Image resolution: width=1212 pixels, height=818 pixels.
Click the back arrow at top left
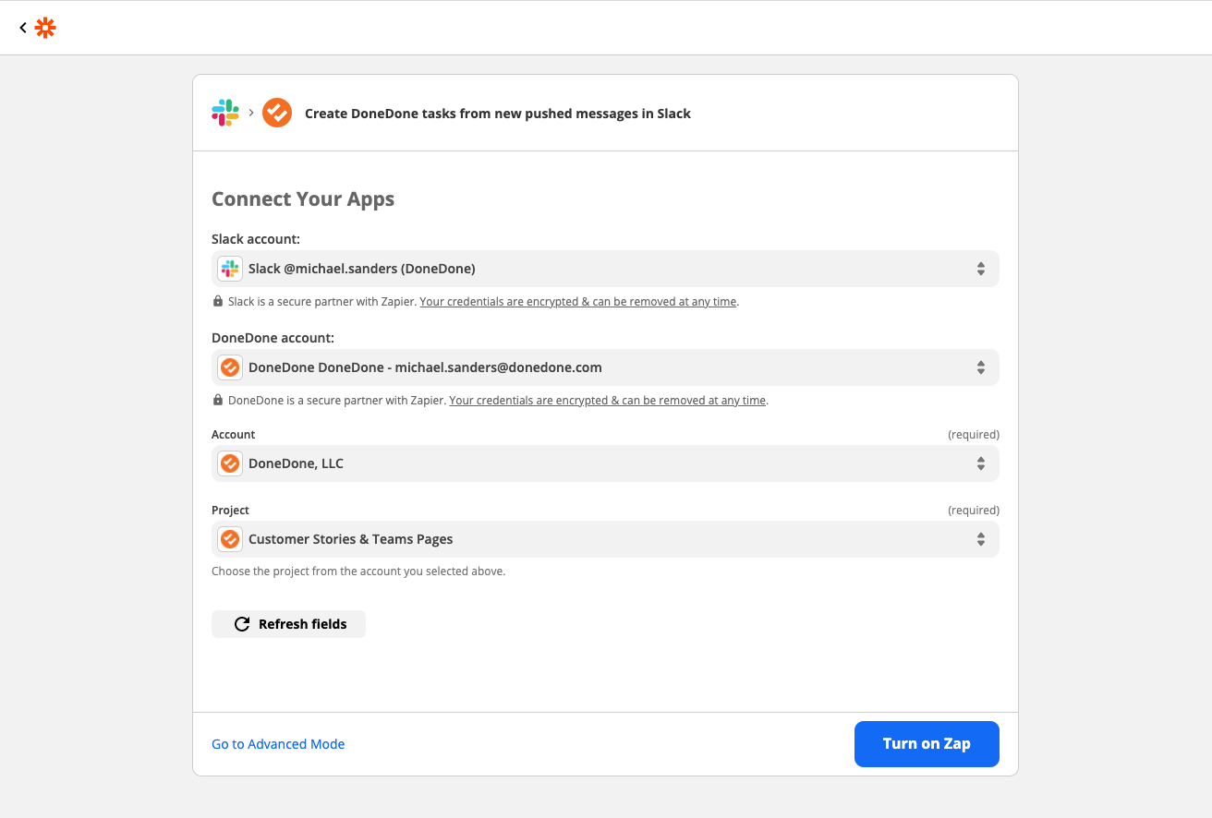[23, 28]
